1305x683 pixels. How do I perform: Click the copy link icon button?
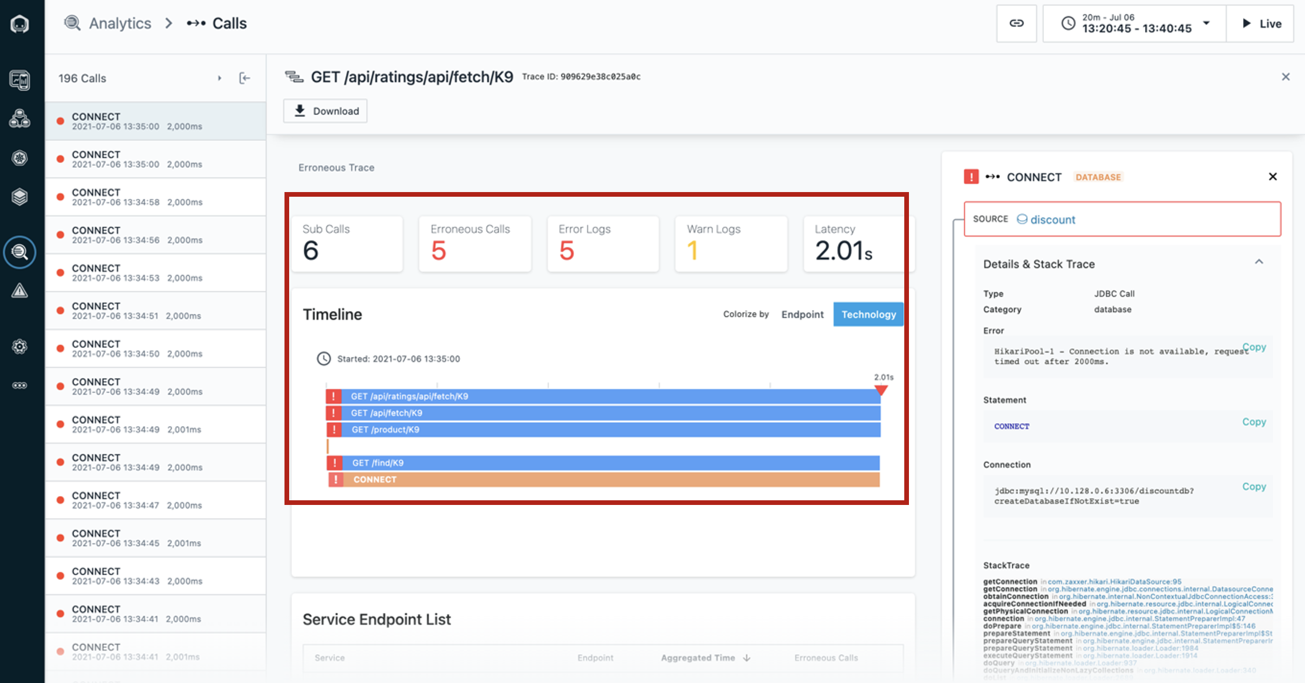point(1016,23)
